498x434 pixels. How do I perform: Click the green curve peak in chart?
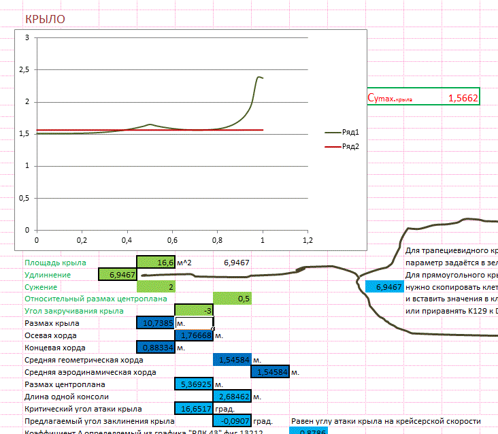[x=259, y=77]
